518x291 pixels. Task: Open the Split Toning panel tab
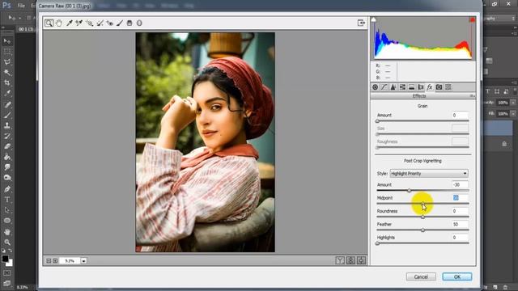412,87
